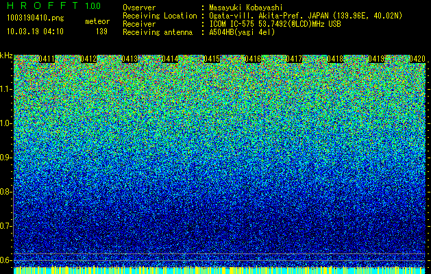Click the date stamp 10.03.19 04:10
The image size is (431, 274).
35,32
